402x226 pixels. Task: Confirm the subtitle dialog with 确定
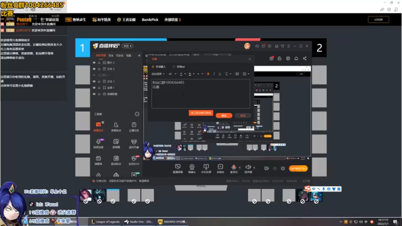[224, 116]
